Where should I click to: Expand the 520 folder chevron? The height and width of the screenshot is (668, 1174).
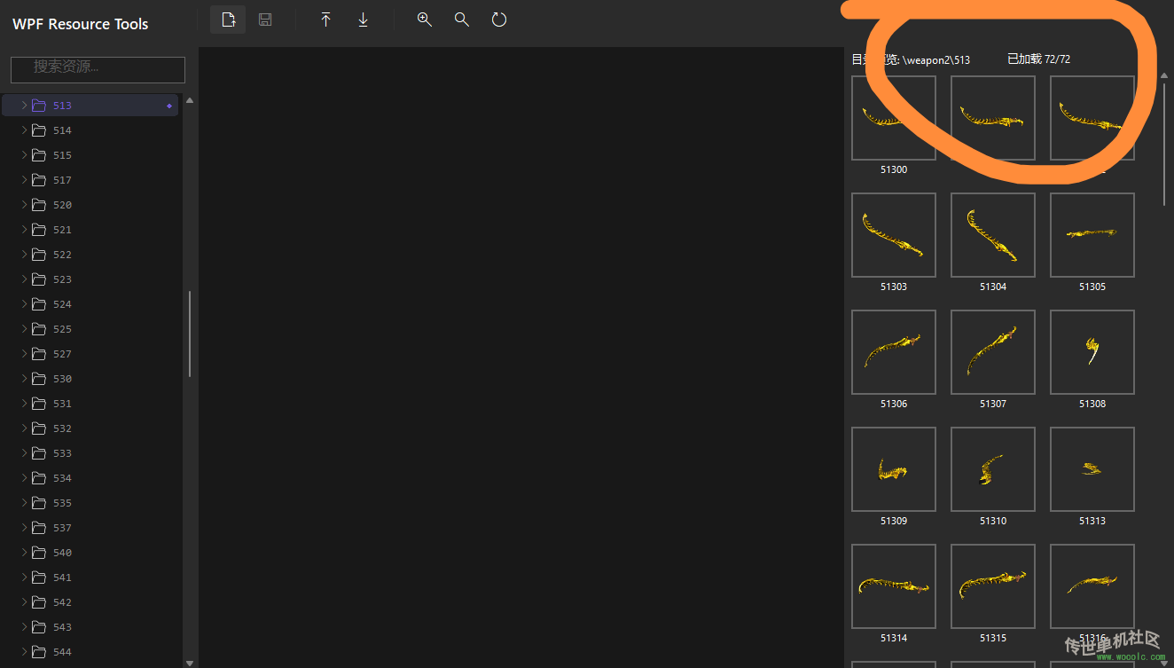click(x=24, y=205)
